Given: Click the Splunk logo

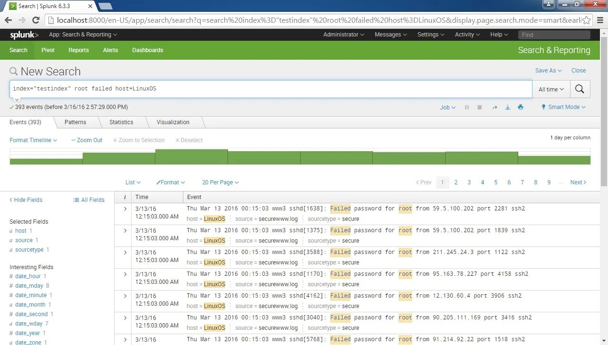Looking at the screenshot, I should (24, 35).
